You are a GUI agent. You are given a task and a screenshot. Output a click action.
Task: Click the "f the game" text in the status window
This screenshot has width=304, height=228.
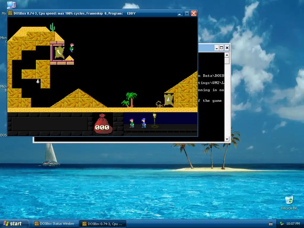pos(210,101)
